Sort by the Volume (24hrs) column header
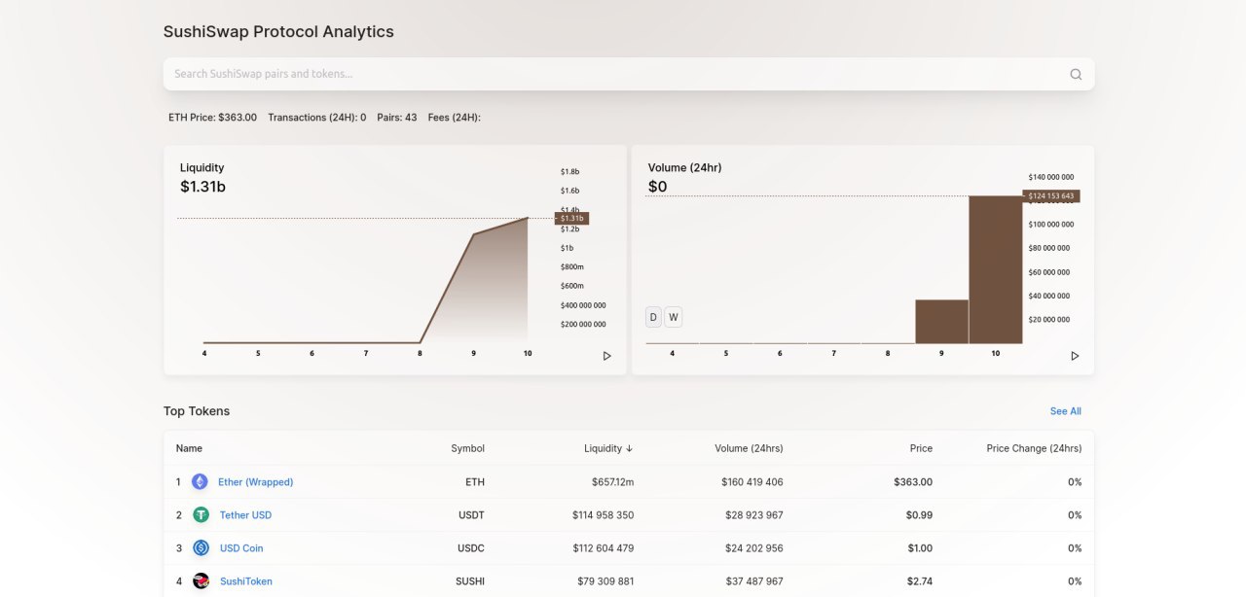 [x=749, y=448]
